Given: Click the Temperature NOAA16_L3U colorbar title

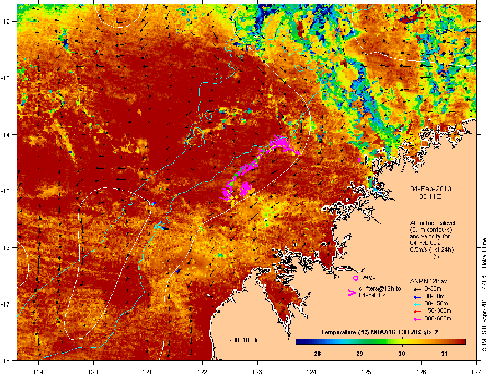Looking at the screenshot, I should point(379,333).
